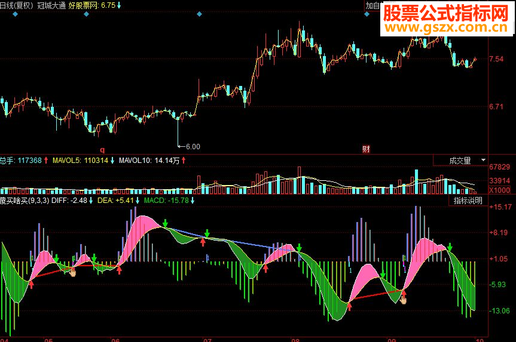Click the 6.00 low price label

pyautogui.click(x=193, y=146)
